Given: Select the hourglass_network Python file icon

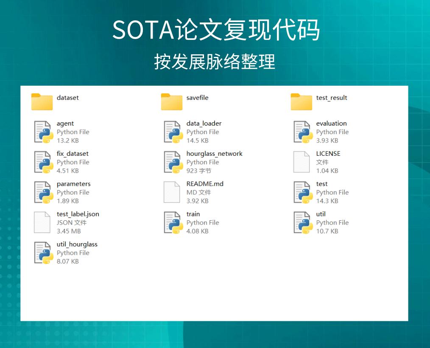Looking at the screenshot, I should pos(173,162).
